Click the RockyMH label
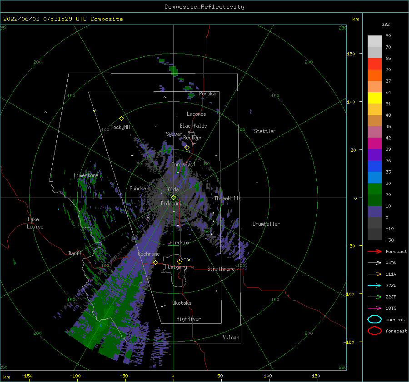Image resolution: width=409 pixels, height=382 pixels. click(x=120, y=127)
